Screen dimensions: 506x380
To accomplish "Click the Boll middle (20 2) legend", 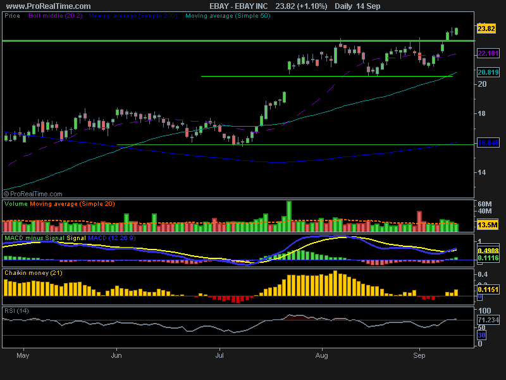I will pyautogui.click(x=56, y=16).
